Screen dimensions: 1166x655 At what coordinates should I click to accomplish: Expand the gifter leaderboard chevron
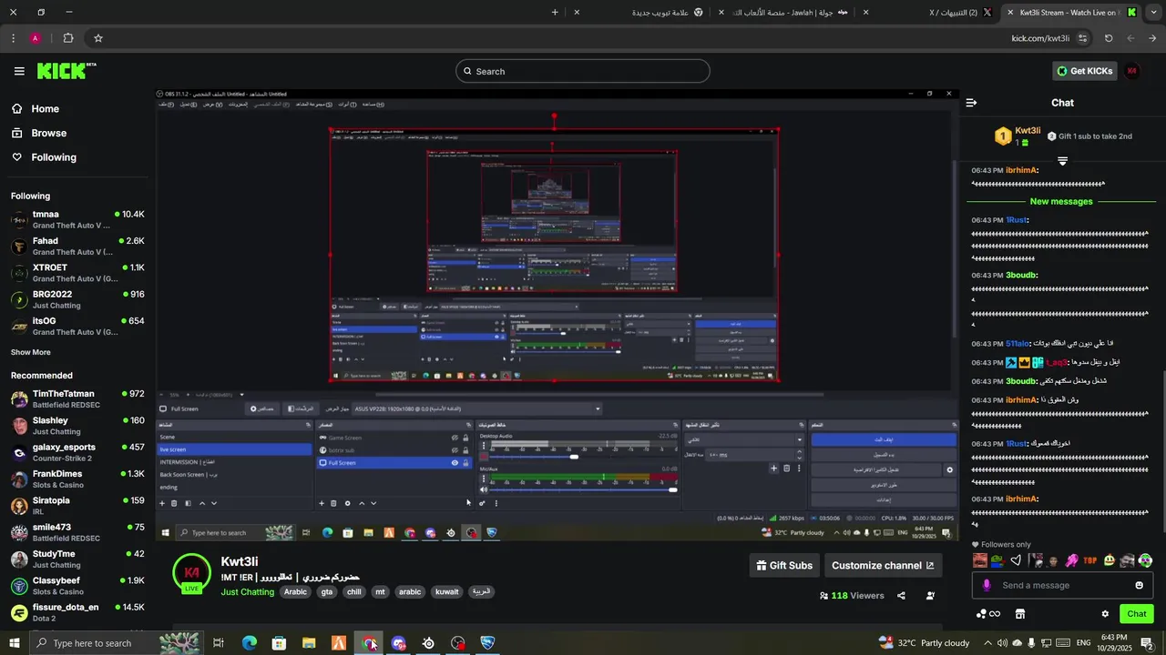pos(1062,160)
